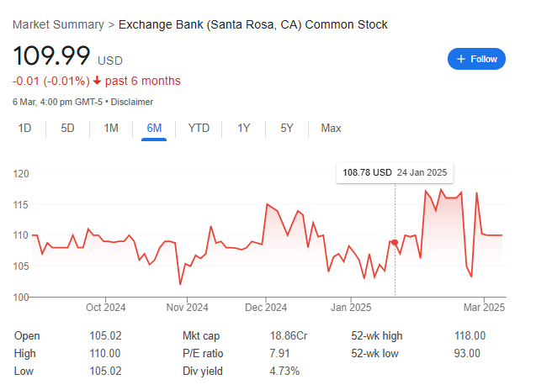Screen dimensions: 536x390
Task: Click the Dec 2024 axis label
Action: pos(266,308)
